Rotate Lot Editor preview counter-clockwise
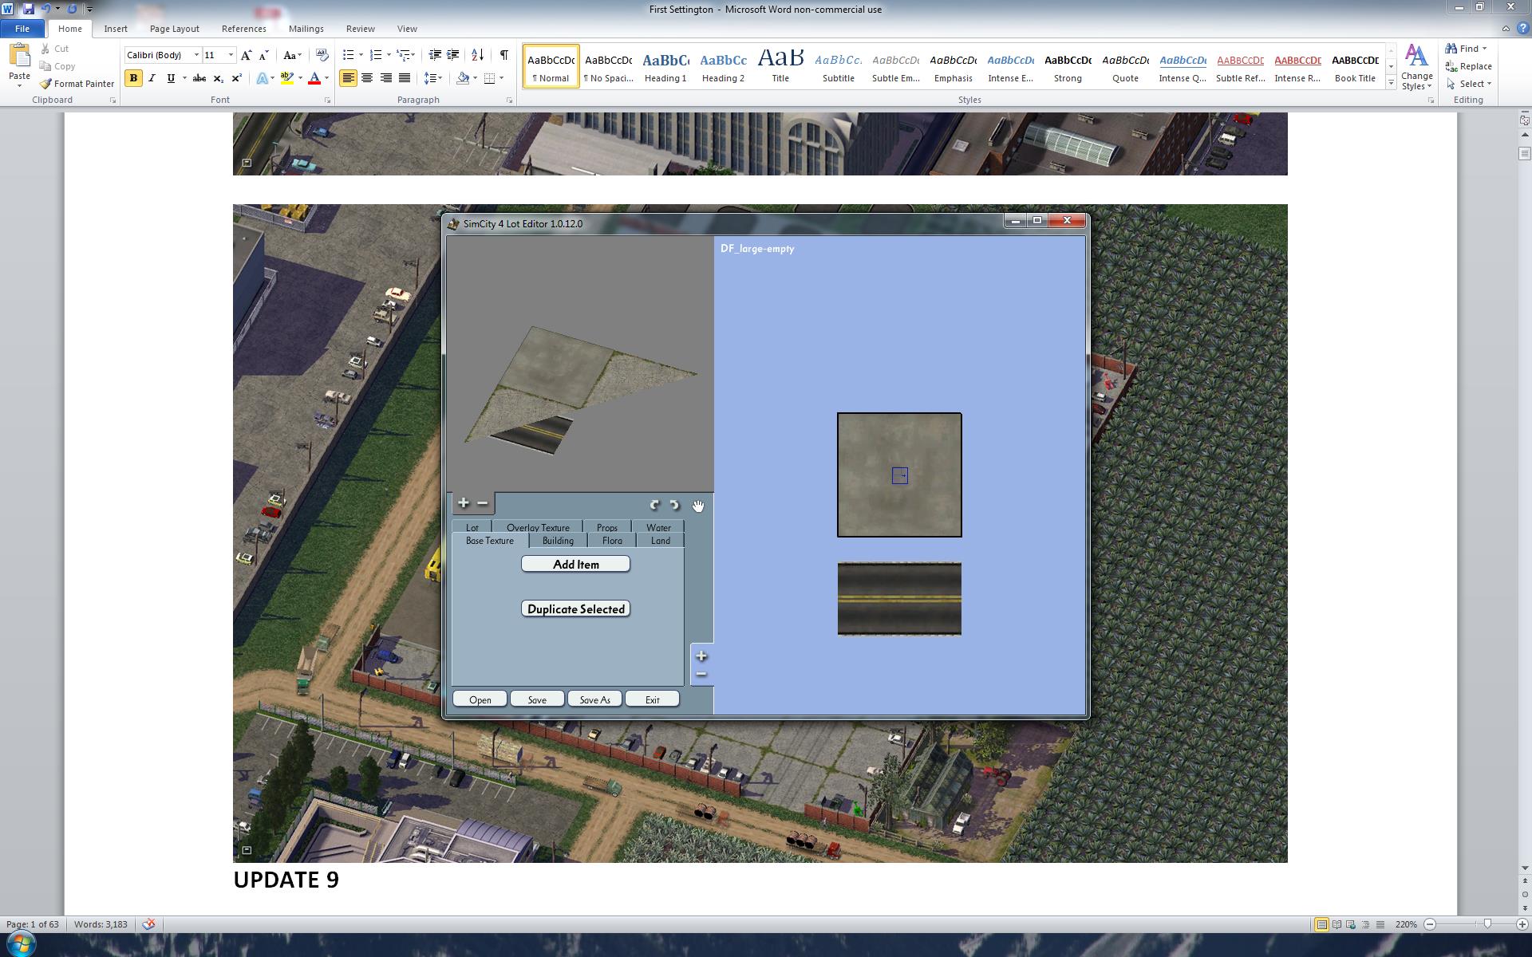Viewport: 1532px width, 957px height. click(x=674, y=505)
